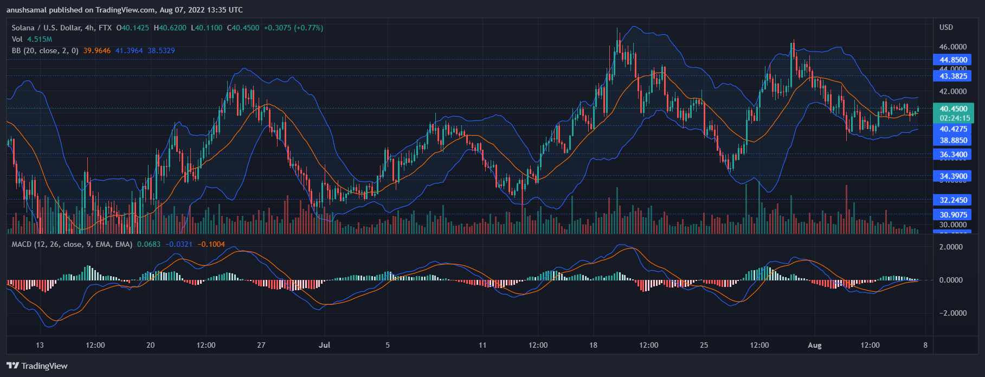Click the close value C40.4500 in legend
Viewport: 985px width, 377px height.
tap(243, 28)
